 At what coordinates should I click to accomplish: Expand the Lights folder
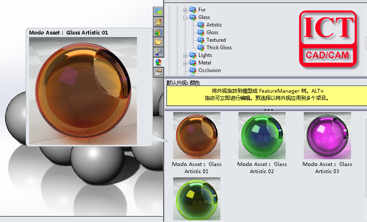[185, 56]
